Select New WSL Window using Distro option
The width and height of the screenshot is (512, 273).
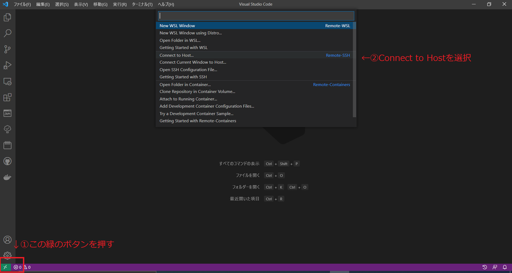255,33
